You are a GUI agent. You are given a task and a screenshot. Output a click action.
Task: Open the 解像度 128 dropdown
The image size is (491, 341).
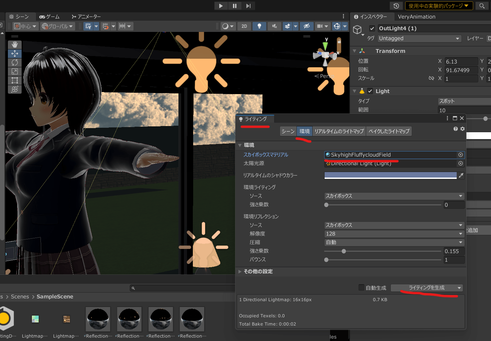pyautogui.click(x=394, y=234)
